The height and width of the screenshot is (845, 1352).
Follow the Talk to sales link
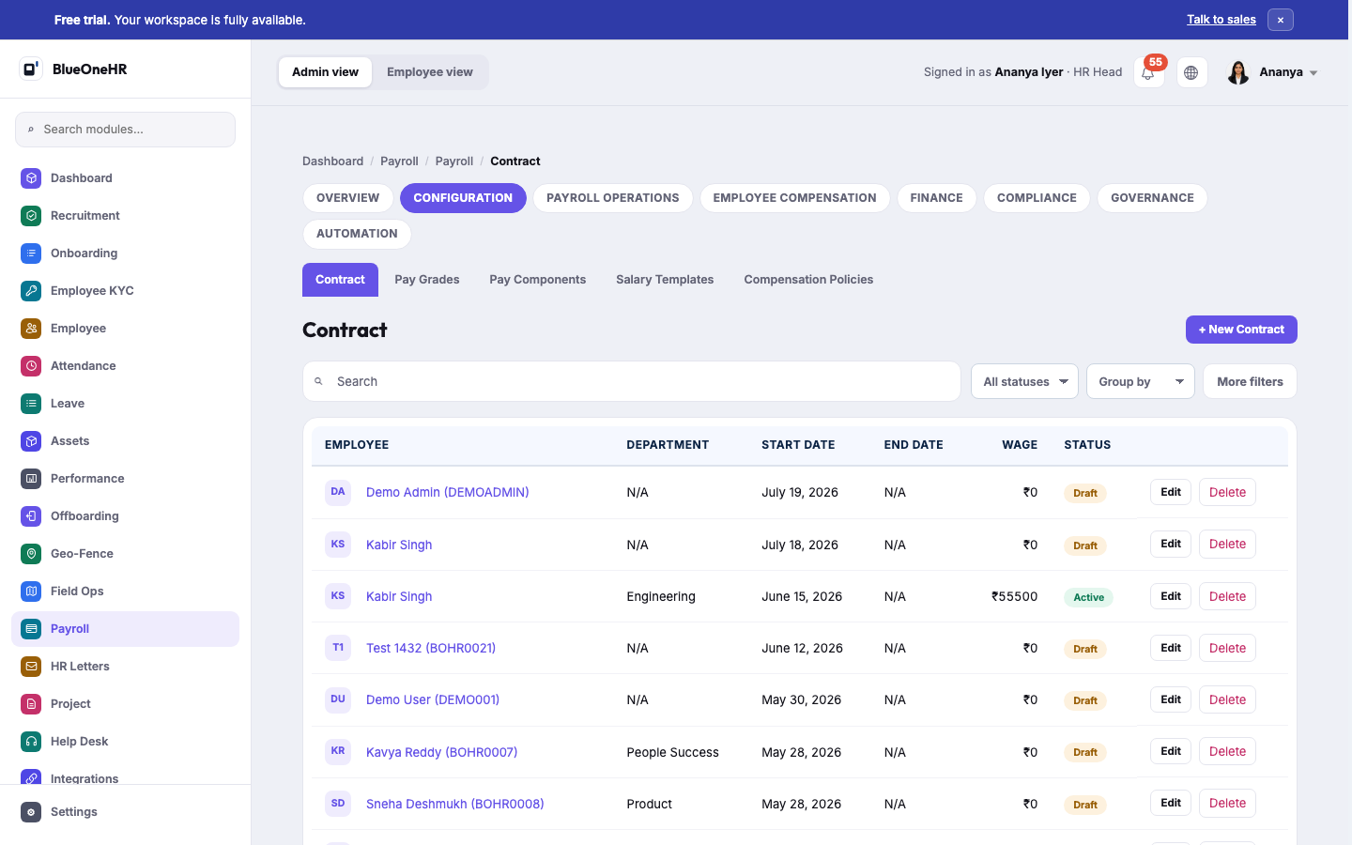[x=1221, y=20]
